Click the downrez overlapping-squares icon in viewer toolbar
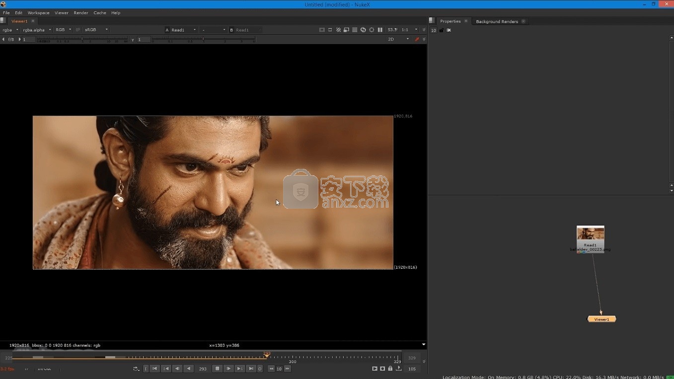 [x=347, y=30]
